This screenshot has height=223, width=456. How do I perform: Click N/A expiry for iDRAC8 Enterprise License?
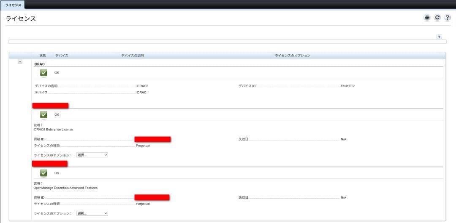coord(343,139)
